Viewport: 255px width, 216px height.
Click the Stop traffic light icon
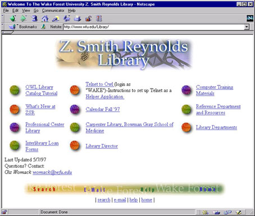coord(99,19)
